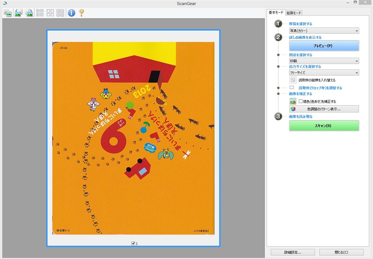Open the yellow question mark help icon
The height and width of the screenshot is (259, 373).
[x=82, y=13]
